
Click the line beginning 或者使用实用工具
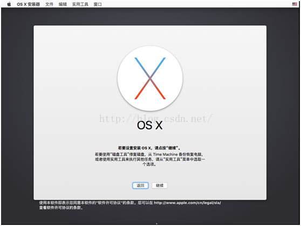pos(150,159)
